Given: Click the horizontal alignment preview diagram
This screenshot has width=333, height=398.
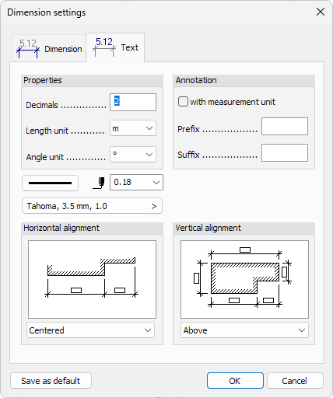Looking at the screenshot, I should [92, 279].
